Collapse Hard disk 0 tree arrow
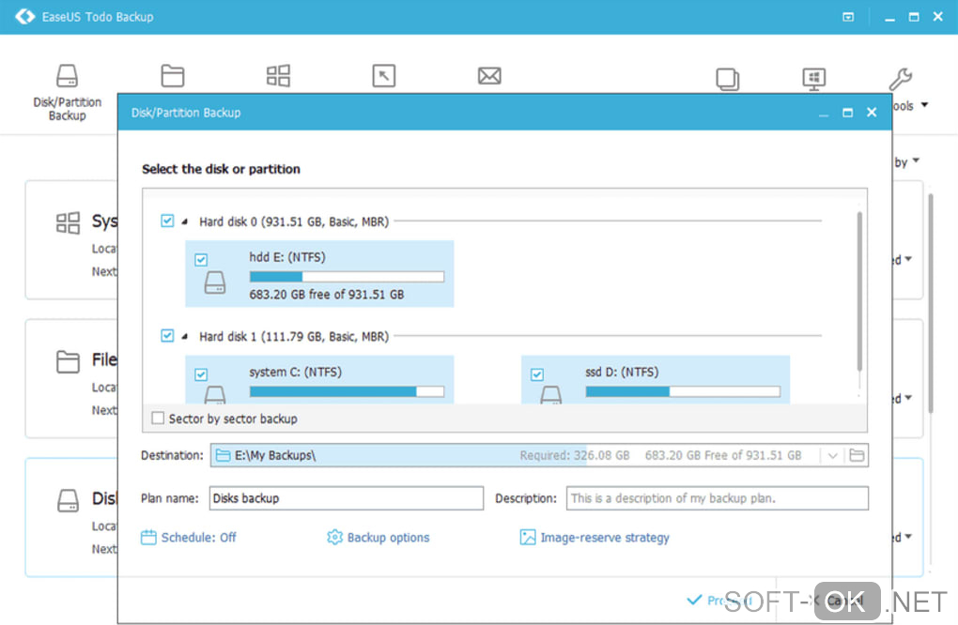The height and width of the screenshot is (625, 958). click(x=184, y=221)
